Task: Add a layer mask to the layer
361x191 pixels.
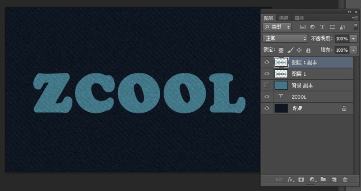Action: tap(301, 179)
